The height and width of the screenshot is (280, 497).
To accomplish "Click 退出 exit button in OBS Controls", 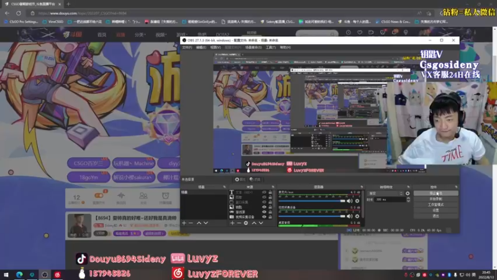I will coord(436,216).
